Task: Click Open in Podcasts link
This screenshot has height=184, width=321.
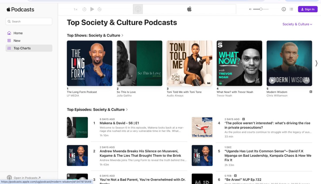Action: pyautogui.click(x=27, y=178)
